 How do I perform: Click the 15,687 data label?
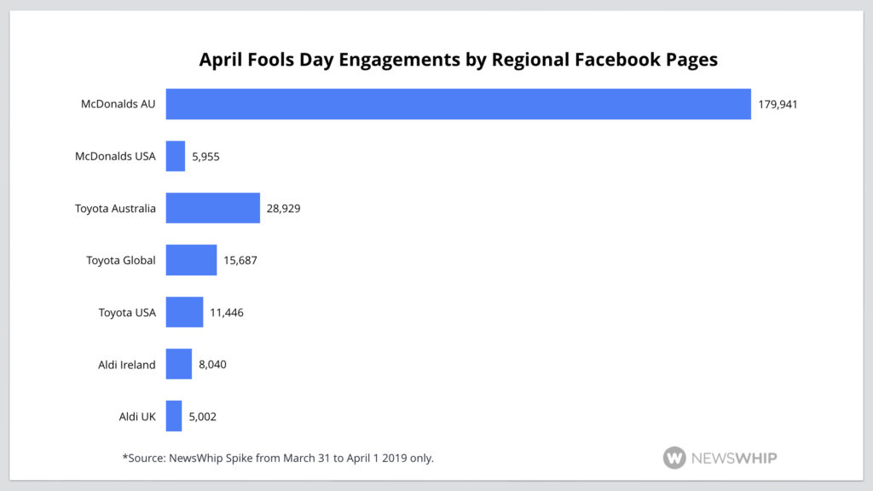point(240,261)
